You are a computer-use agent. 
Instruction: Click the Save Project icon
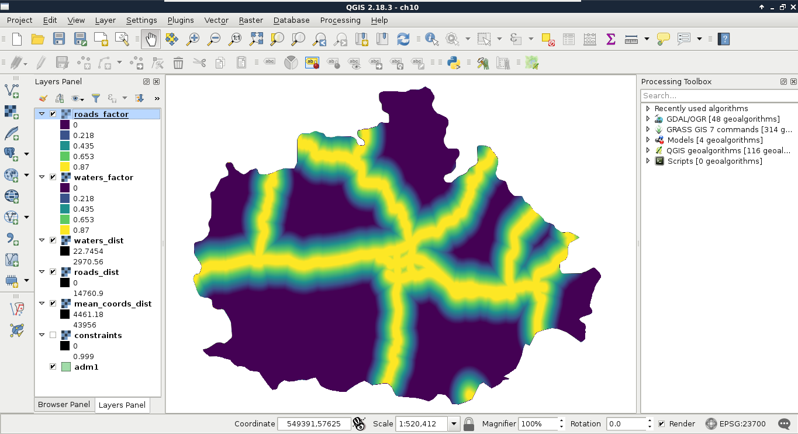click(x=59, y=39)
